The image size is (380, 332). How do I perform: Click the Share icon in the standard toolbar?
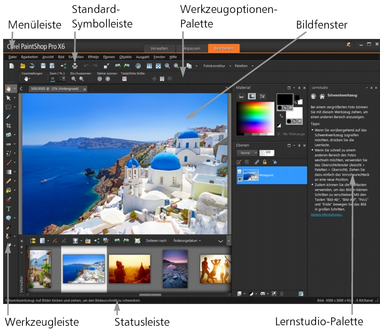(x=63, y=66)
